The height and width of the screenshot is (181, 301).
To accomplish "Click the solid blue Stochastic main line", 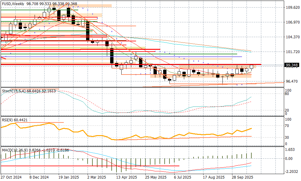I will (x=211, y=107).
